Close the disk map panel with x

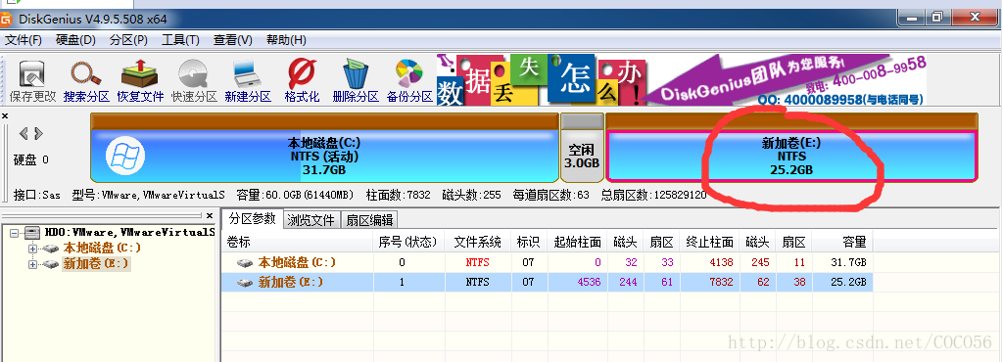click(5, 115)
